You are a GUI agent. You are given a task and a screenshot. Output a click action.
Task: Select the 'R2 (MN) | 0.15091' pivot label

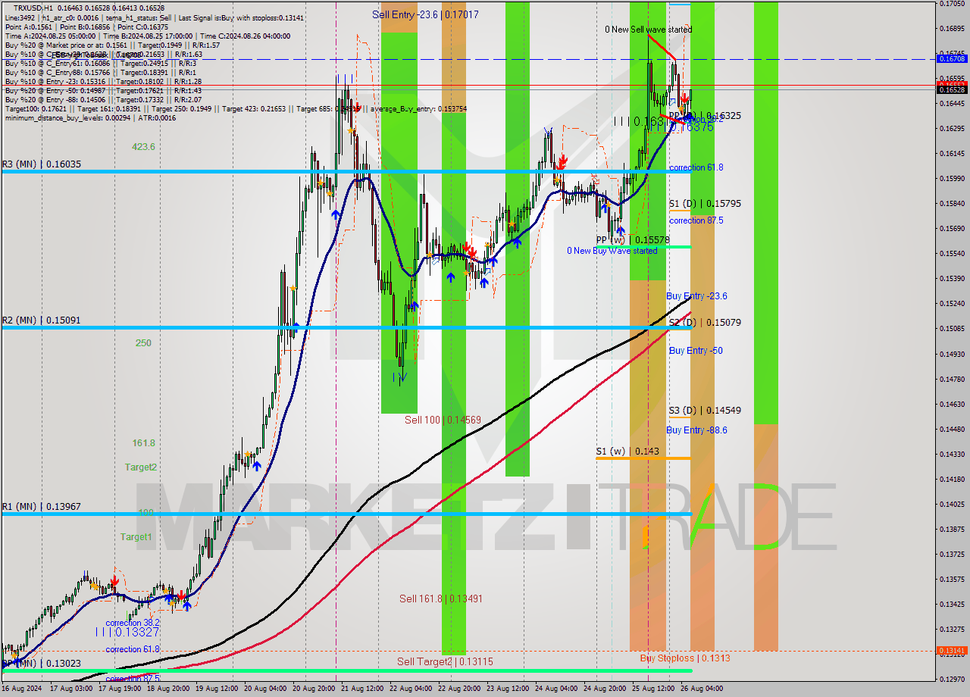(x=42, y=320)
